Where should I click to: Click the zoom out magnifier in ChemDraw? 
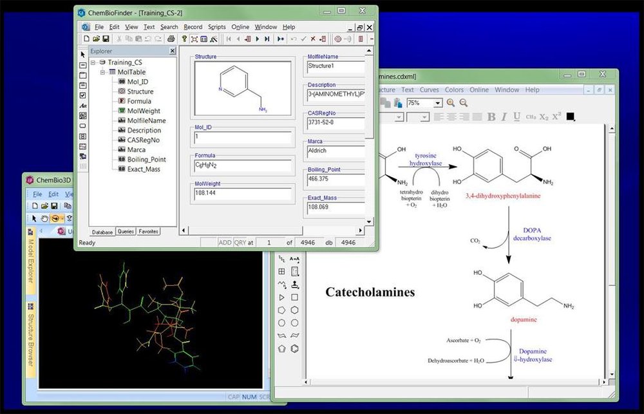463,103
